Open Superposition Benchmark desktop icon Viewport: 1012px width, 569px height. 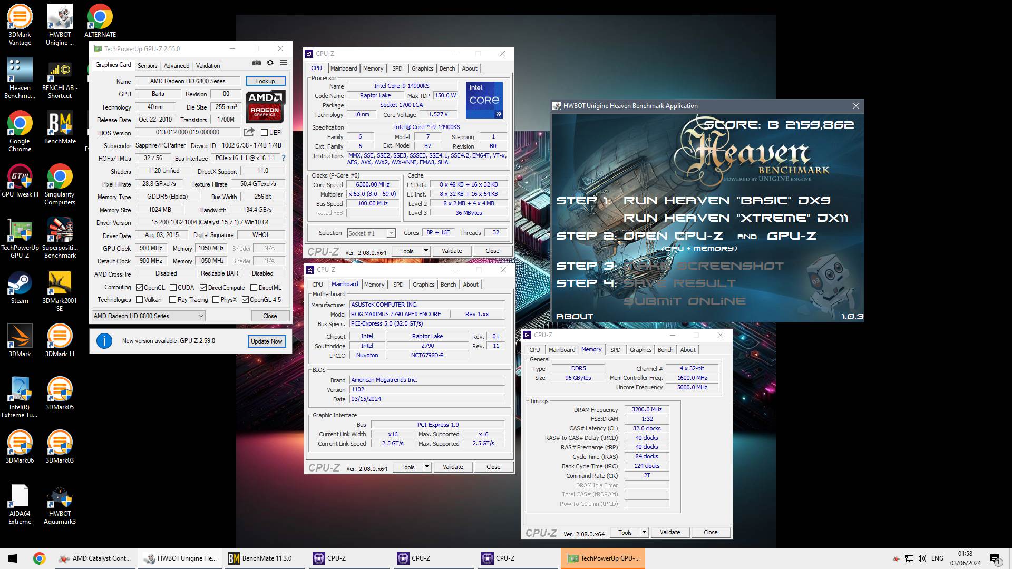tap(60, 238)
